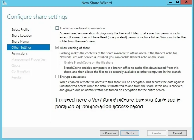Screen dimensions: 194x140
Task: Minimize the New Share Wizard window
Action: 170,2
